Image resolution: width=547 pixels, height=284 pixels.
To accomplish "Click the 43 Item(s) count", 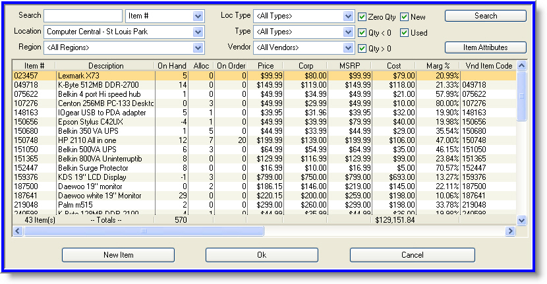I will (40, 220).
